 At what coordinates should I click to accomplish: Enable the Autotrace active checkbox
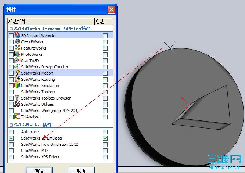click(11, 132)
